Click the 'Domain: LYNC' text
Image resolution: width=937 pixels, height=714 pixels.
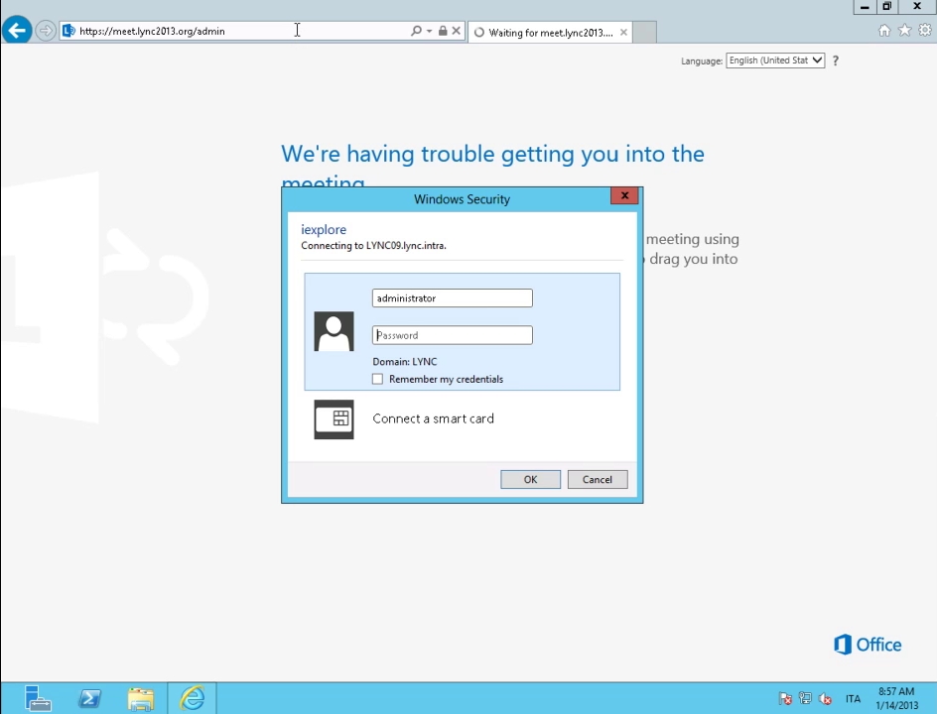coord(405,362)
